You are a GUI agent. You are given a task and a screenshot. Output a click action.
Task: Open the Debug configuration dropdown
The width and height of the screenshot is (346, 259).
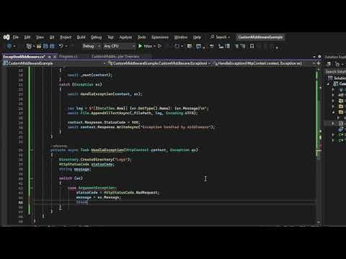(x=91, y=46)
